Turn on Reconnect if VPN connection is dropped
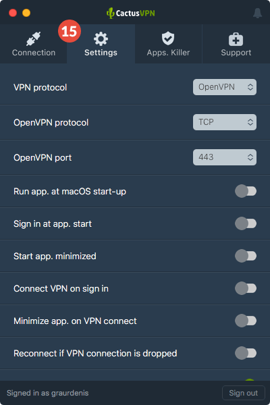The width and height of the screenshot is (270, 405). click(x=246, y=353)
